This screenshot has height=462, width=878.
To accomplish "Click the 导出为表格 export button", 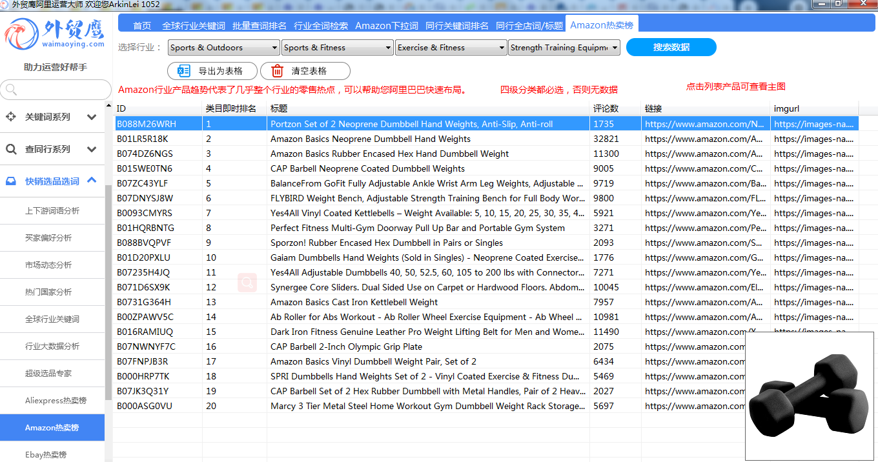I will tap(212, 71).
